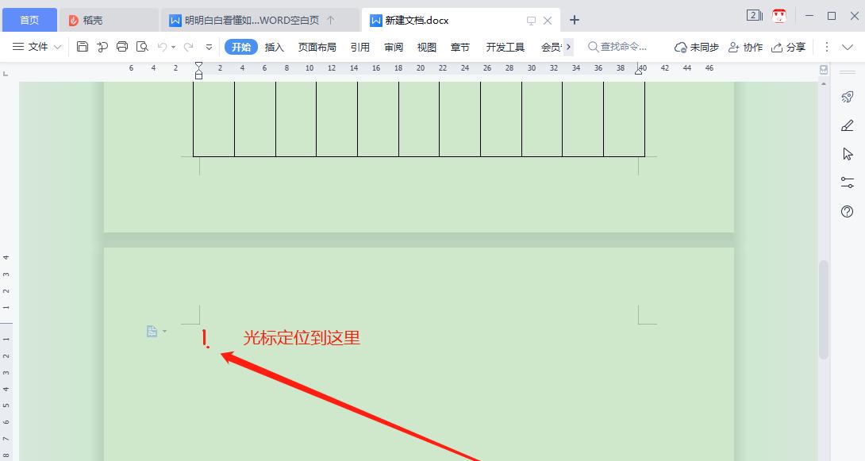
Task: Open the 章节 ribbon tab
Action: pyautogui.click(x=460, y=47)
